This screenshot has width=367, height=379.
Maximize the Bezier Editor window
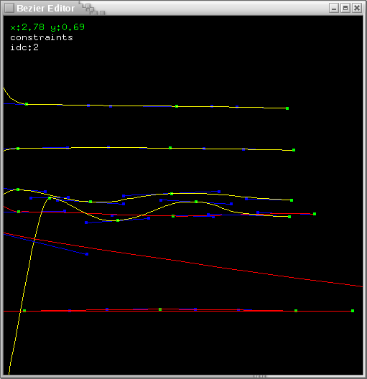pos(345,8)
